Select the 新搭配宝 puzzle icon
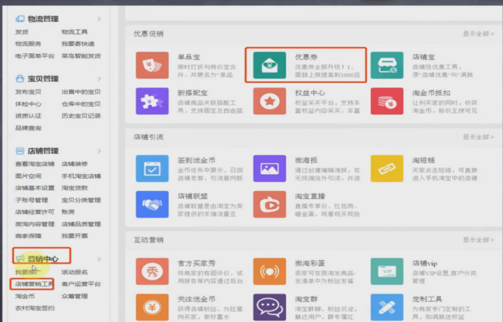The image size is (503, 322). coord(152,102)
